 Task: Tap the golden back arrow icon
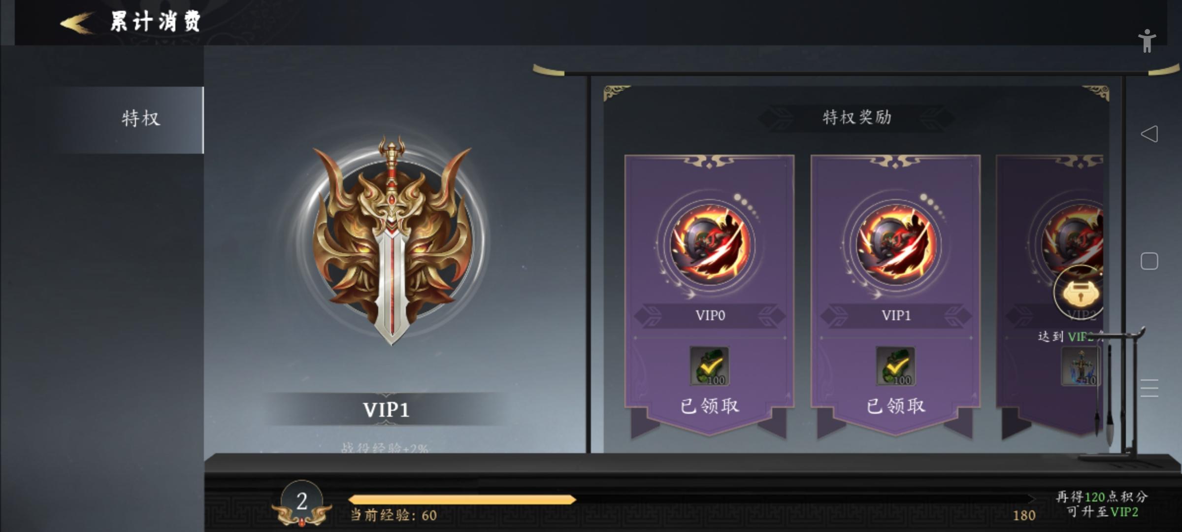tap(77, 22)
